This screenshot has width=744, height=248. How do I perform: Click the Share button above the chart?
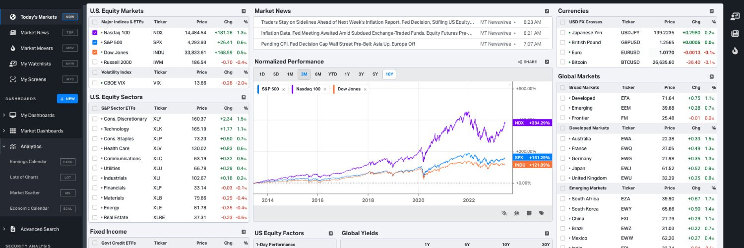527,62
